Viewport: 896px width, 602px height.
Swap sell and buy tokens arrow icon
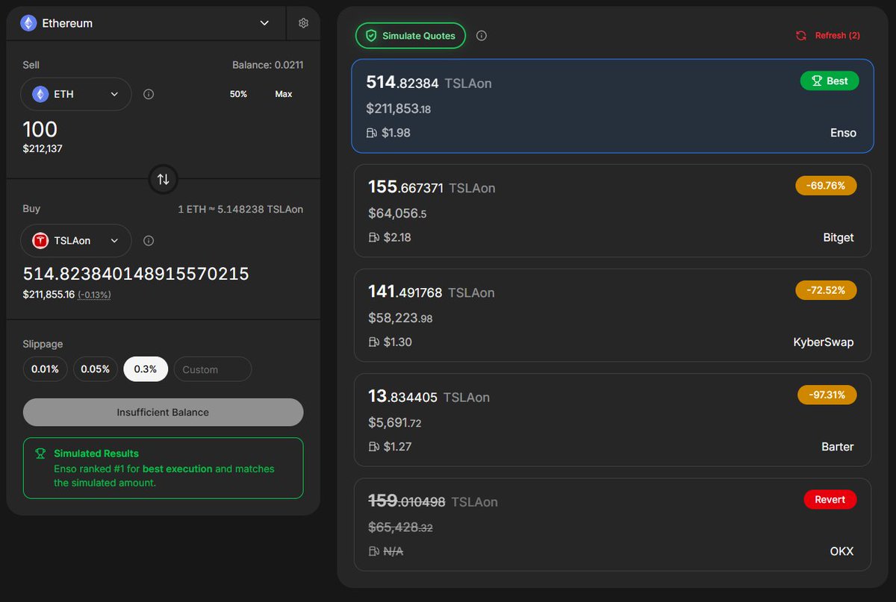164,179
